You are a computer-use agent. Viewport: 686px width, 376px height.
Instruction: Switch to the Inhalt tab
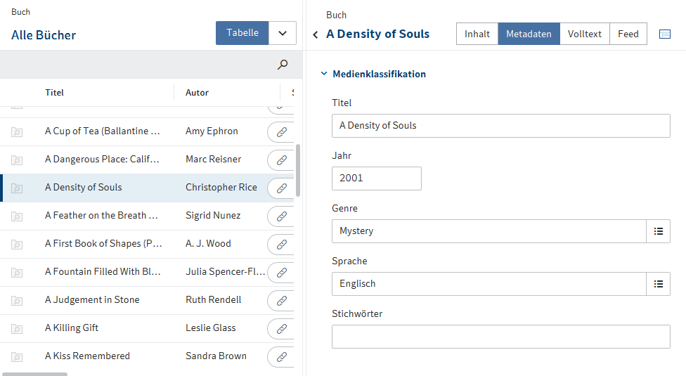477,34
